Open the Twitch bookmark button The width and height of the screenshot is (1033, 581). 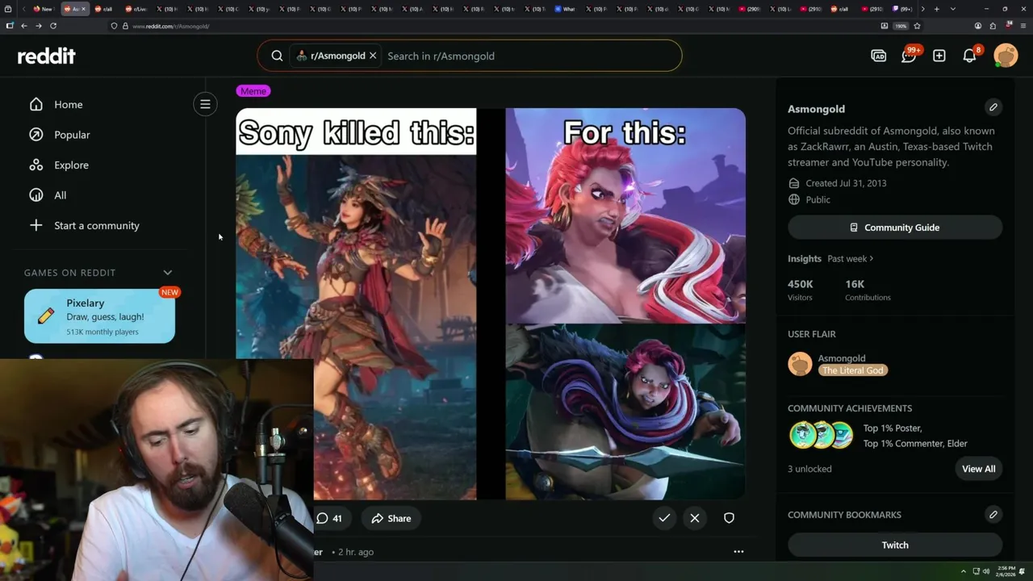895,545
